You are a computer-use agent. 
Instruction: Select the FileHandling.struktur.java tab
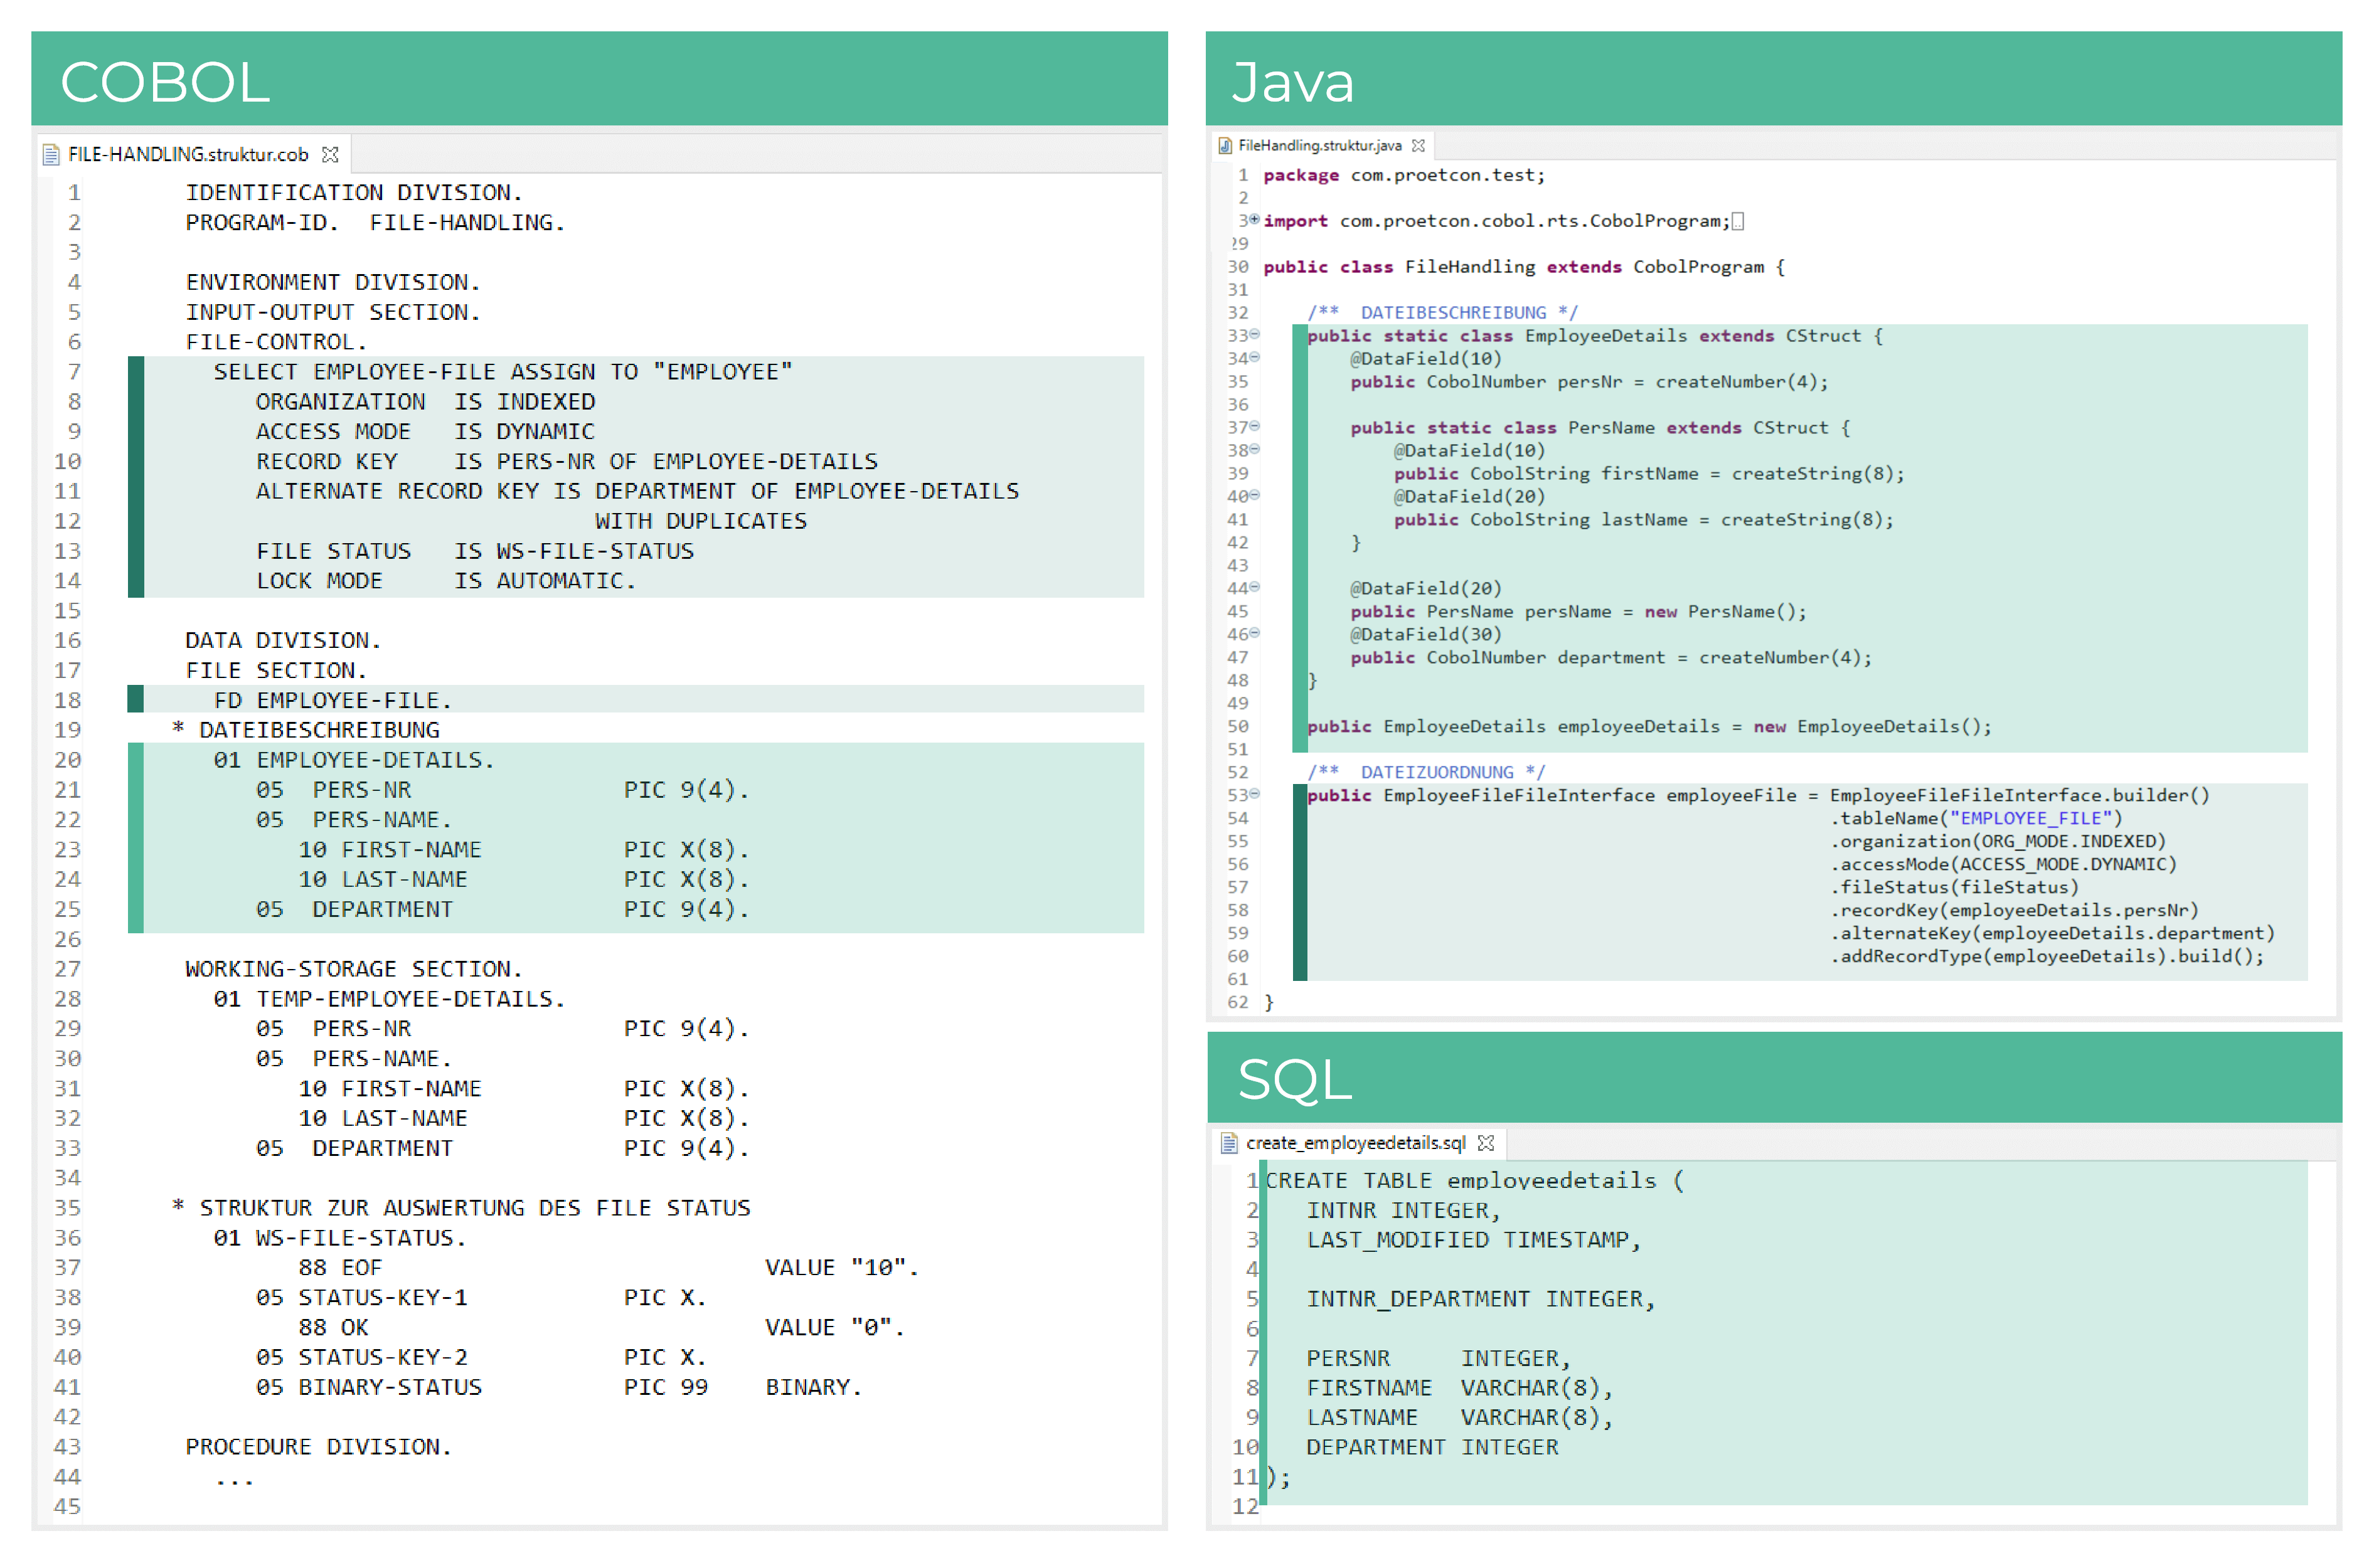point(1320,145)
